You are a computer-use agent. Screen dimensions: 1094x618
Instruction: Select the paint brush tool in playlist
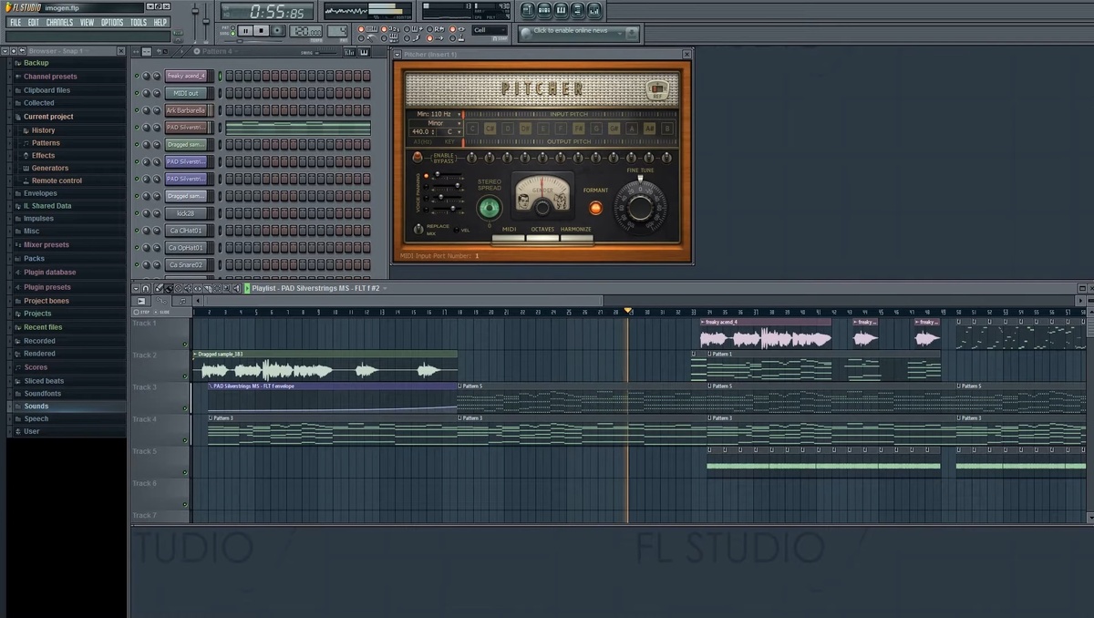coord(168,288)
